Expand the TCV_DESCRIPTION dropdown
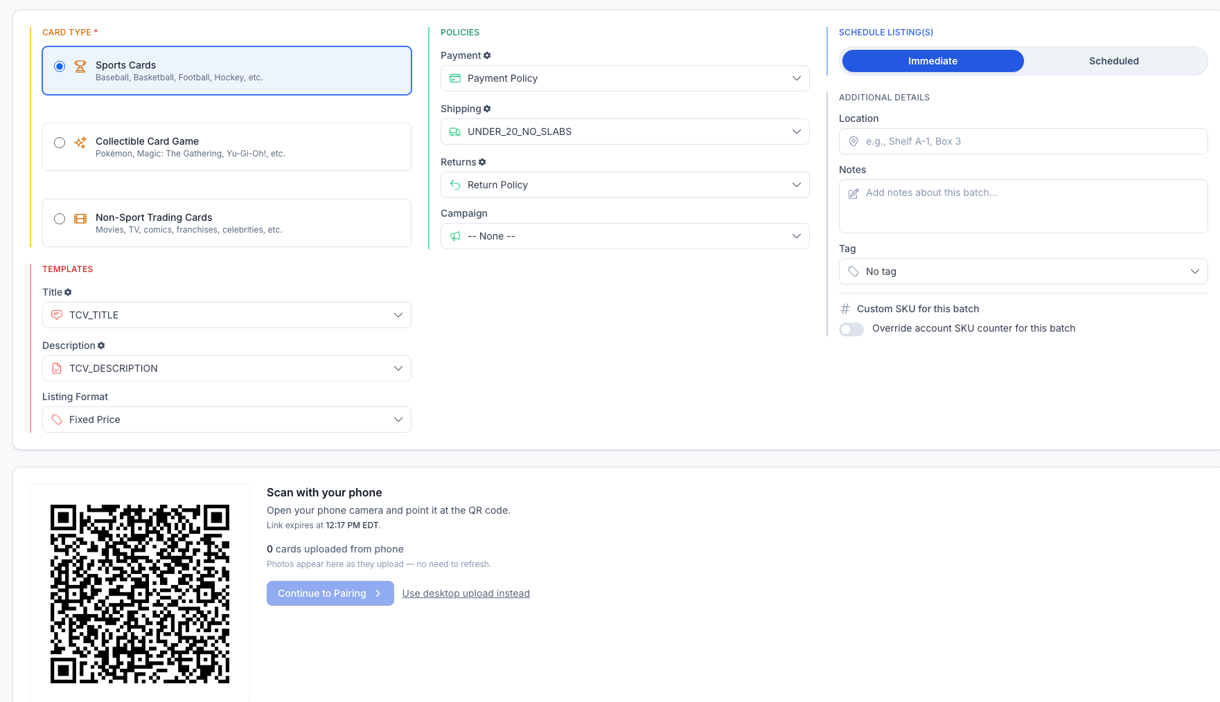The height and width of the screenshot is (702, 1220). [x=227, y=368]
